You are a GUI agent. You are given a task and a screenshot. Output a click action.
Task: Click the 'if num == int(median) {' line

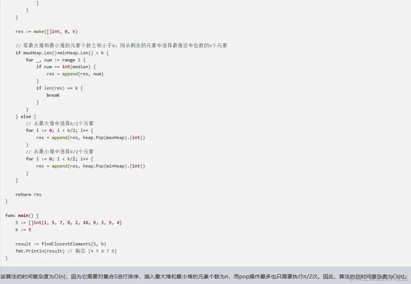[x=66, y=67]
